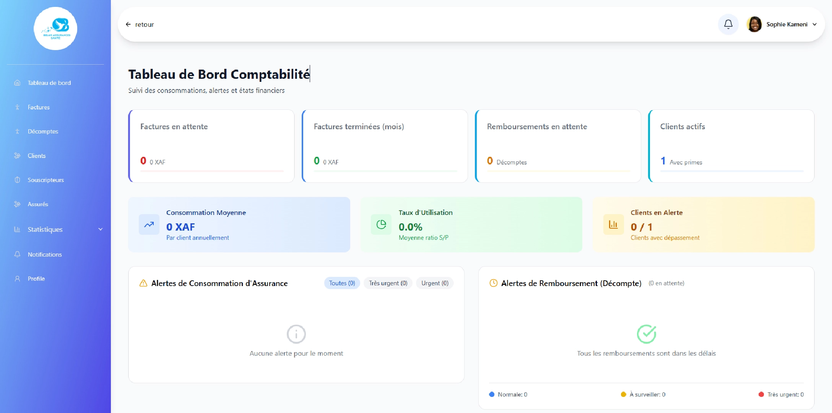Click the Clients sidebar icon
The width and height of the screenshot is (832, 413).
coord(18,156)
